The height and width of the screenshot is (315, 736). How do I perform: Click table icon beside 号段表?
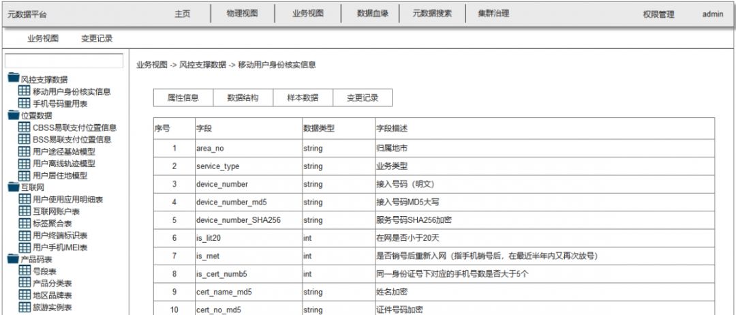click(24, 271)
